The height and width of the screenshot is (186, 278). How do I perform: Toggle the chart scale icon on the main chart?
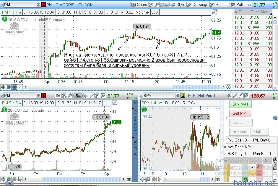(214, 12)
